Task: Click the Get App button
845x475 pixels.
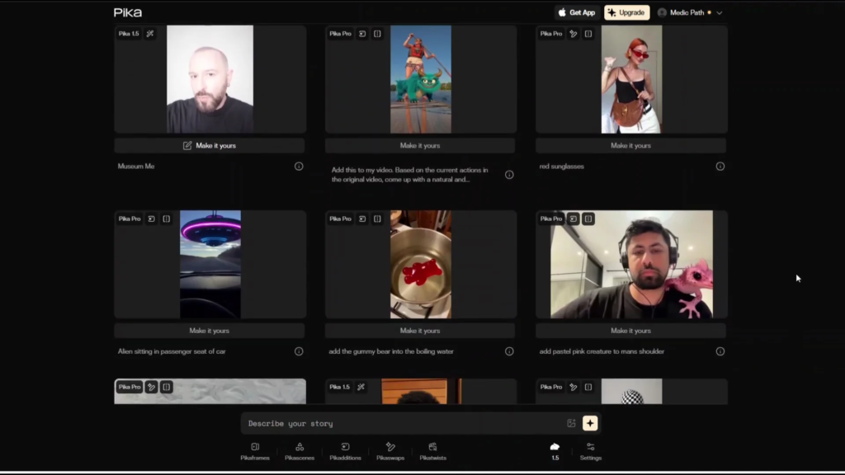Action: click(576, 12)
